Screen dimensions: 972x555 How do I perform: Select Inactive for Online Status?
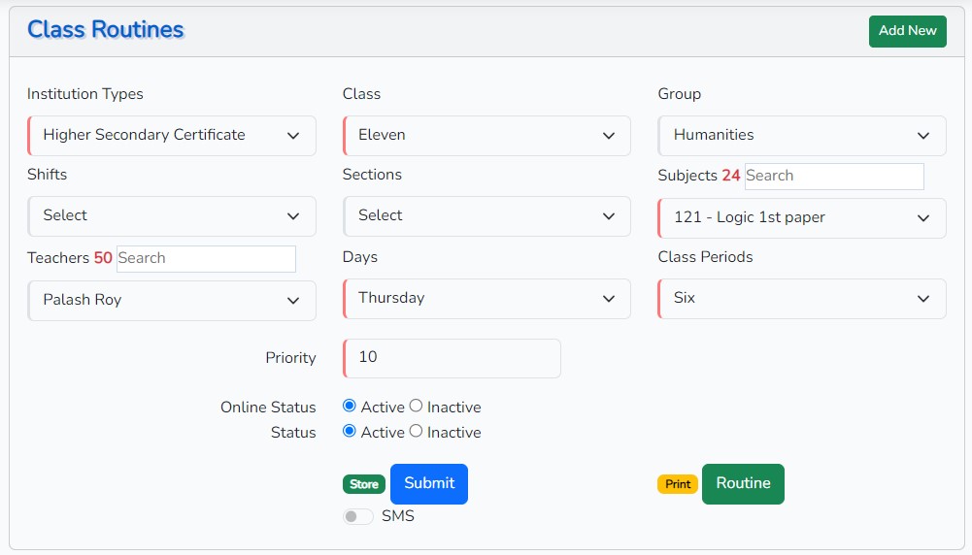(x=416, y=407)
